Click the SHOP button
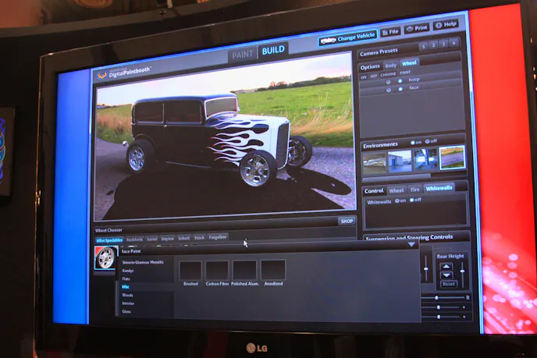This screenshot has width=537, height=358. (x=347, y=221)
